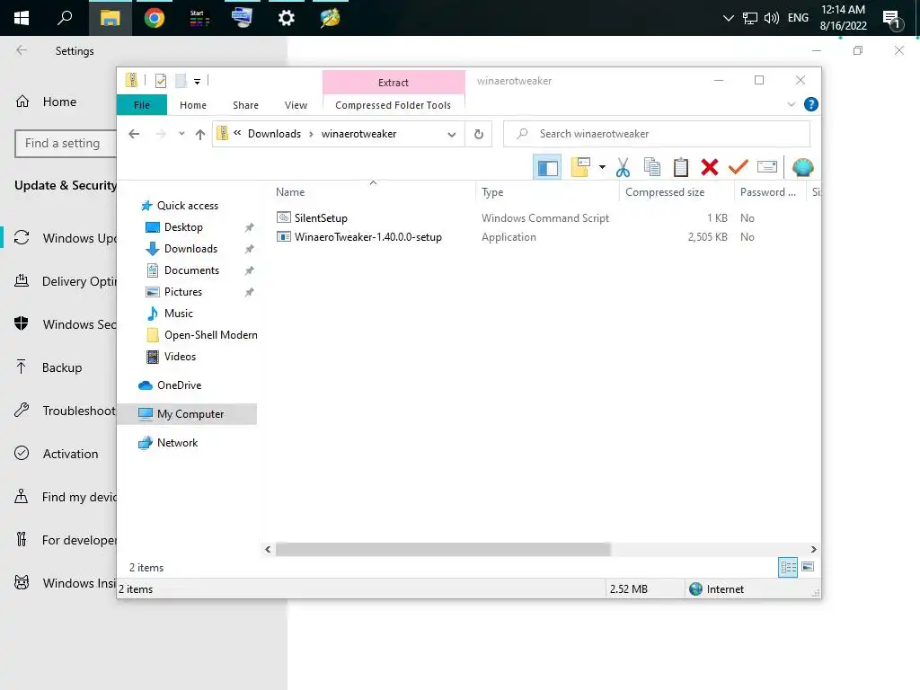Viewport: 920px width, 690px height.
Task: Select Quick access in navigation pane
Action: 187,206
